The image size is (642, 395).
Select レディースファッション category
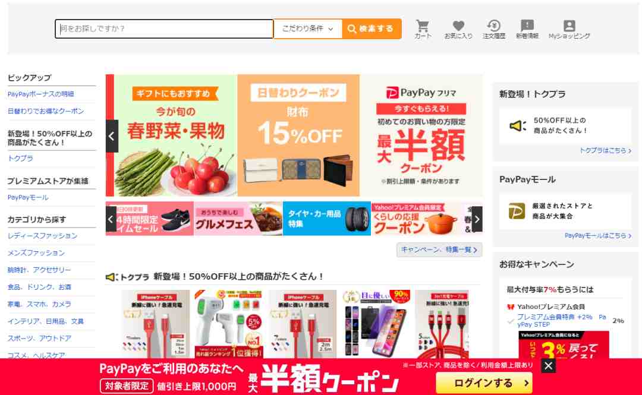[42, 236]
